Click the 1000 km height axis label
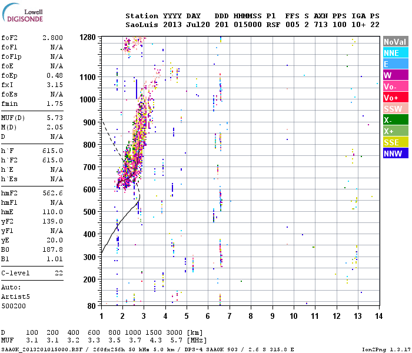Screen dimensions: 412x353 click(x=88, y=100)
